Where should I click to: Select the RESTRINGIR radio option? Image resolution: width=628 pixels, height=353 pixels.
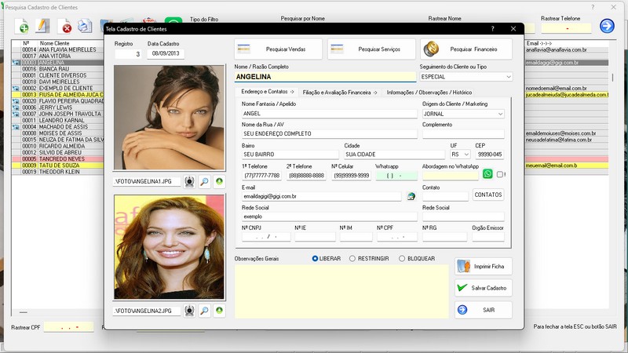(352, 258)
